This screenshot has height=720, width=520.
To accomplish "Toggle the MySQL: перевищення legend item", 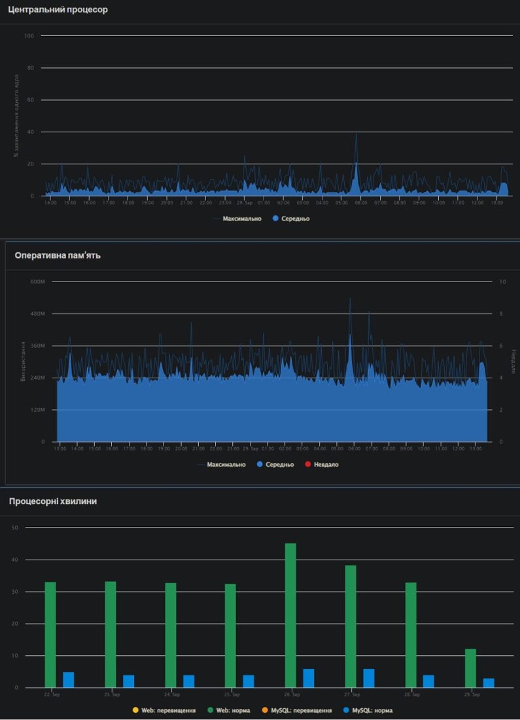I will (x=297, y=710).
